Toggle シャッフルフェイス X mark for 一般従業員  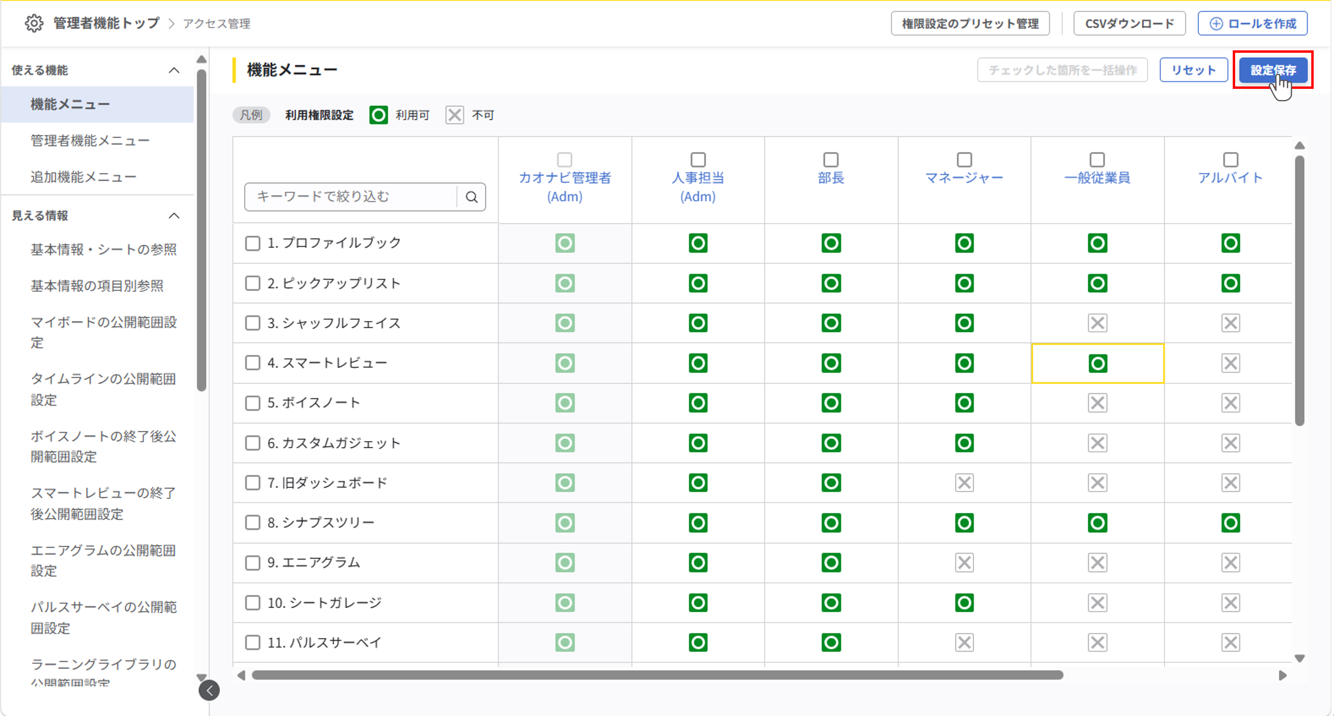click(x=1097, y=323)
